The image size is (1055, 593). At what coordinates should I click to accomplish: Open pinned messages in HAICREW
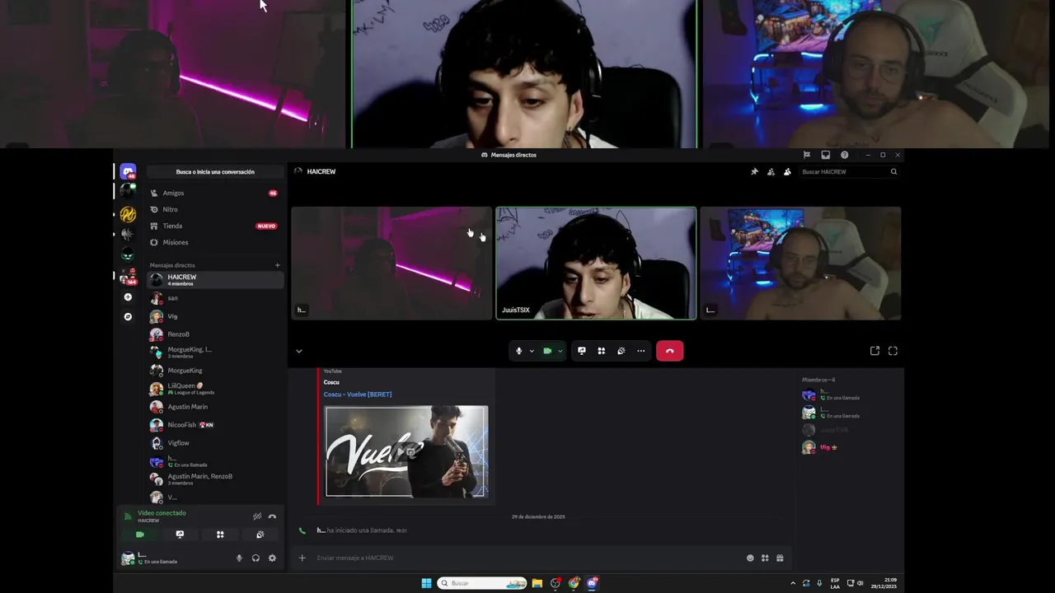(754, 171)
